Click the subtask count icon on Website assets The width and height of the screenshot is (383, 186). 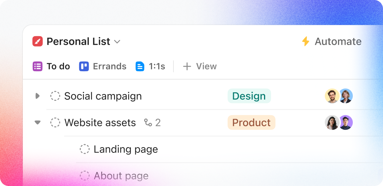click(148, 123)
